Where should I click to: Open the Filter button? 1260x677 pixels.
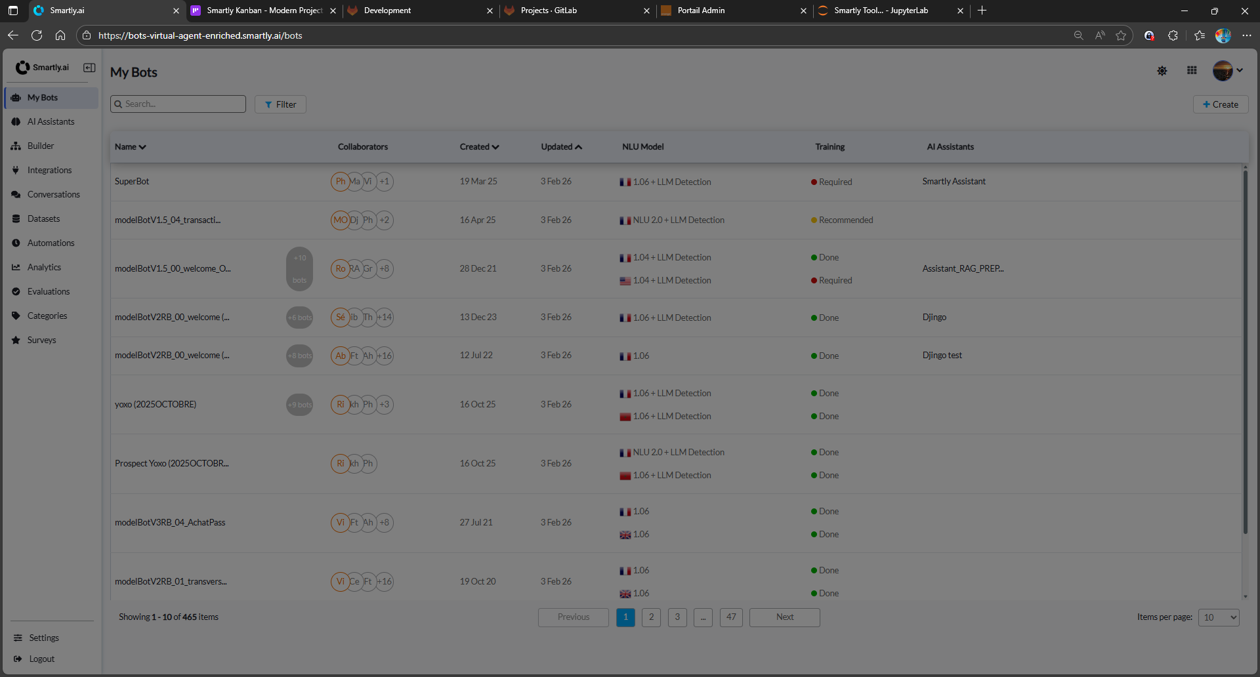coord(280,104)
